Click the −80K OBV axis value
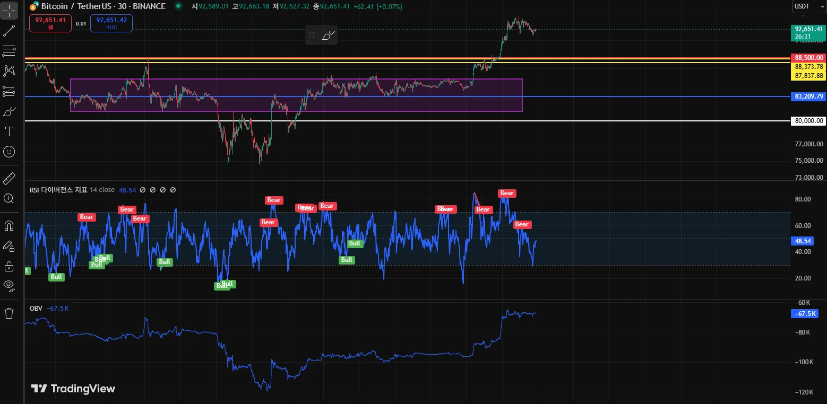827x404 pixels. 802,332
